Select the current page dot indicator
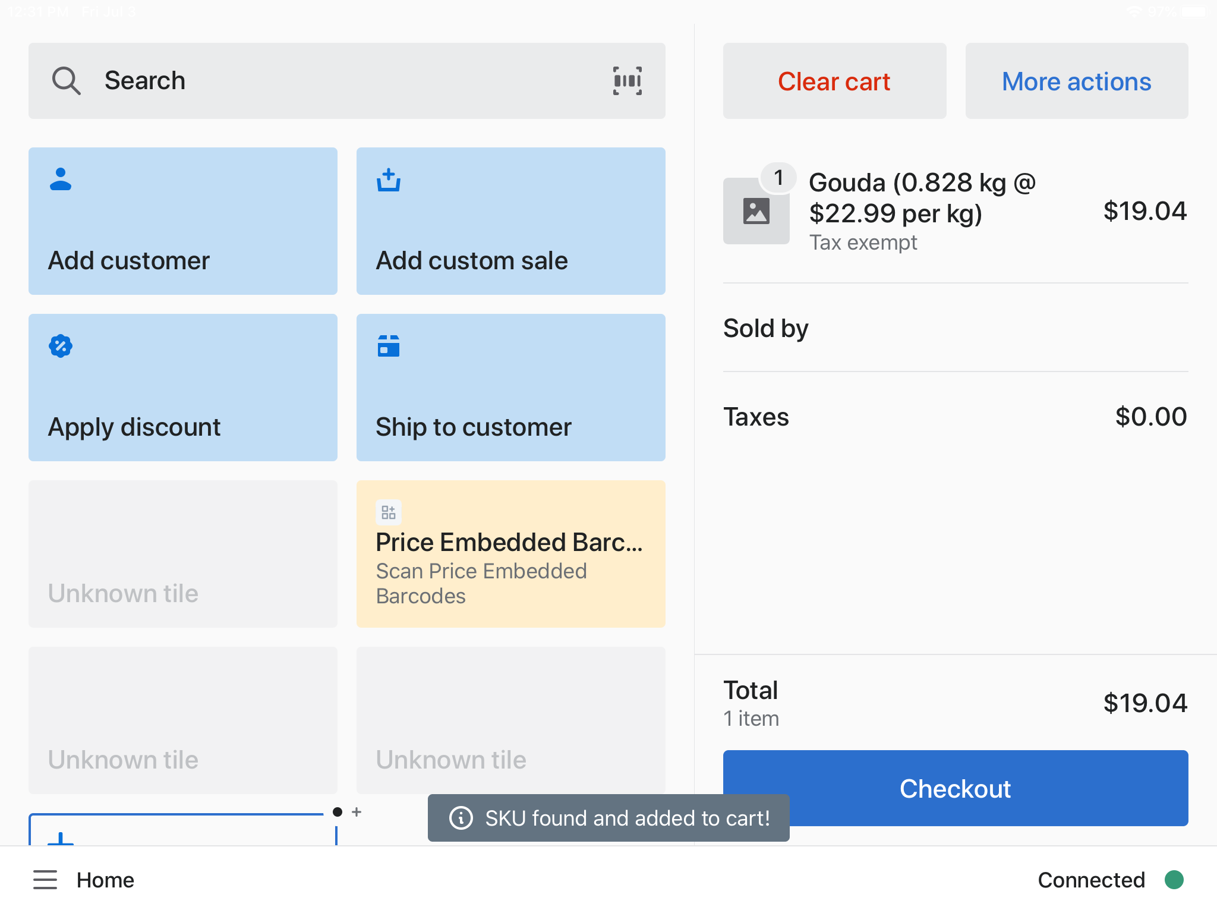 click(x=338, y=812)
